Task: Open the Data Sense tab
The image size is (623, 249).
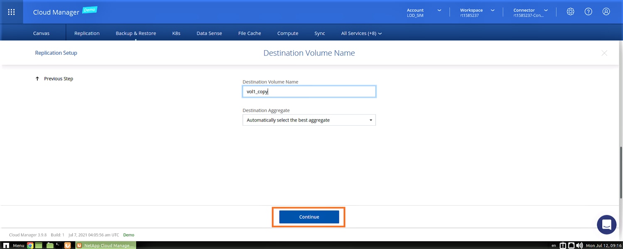Action: tap(209, 33)
